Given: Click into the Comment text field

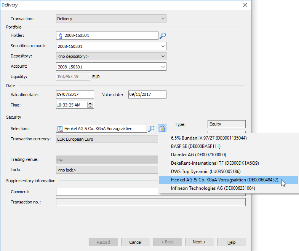Looking at the screenshot, I should [150, 192].
